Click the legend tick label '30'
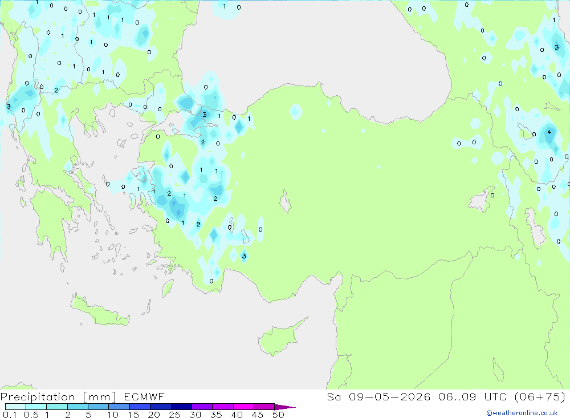This screenshot has width=570, height=418. [x=196, y=415]
